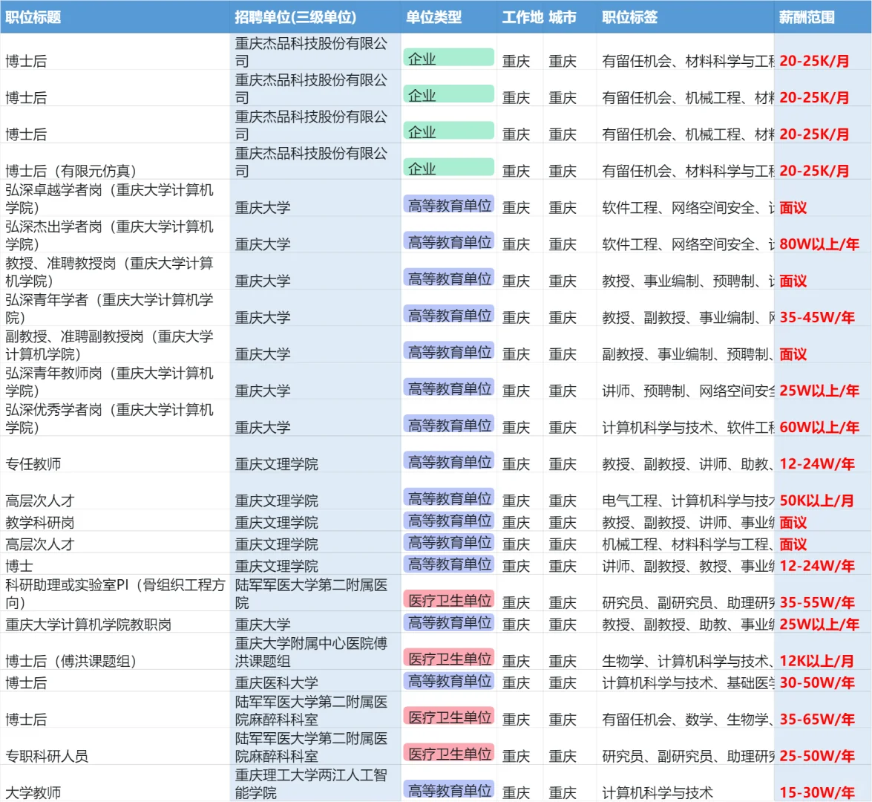Select the 重庆医科大学 employer cell
The width and height of the screenshot is (872, 802).
tap(315, 681)
